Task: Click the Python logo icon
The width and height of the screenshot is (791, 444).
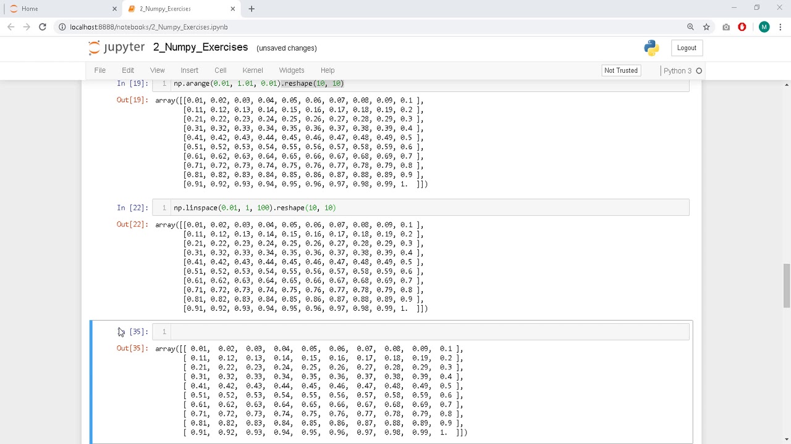Action: pos(651,48)
